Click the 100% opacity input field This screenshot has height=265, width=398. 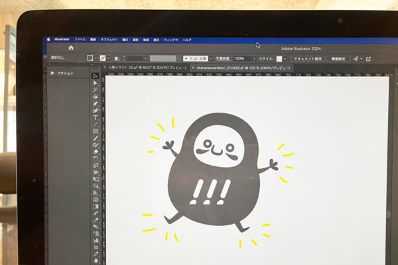242,58
